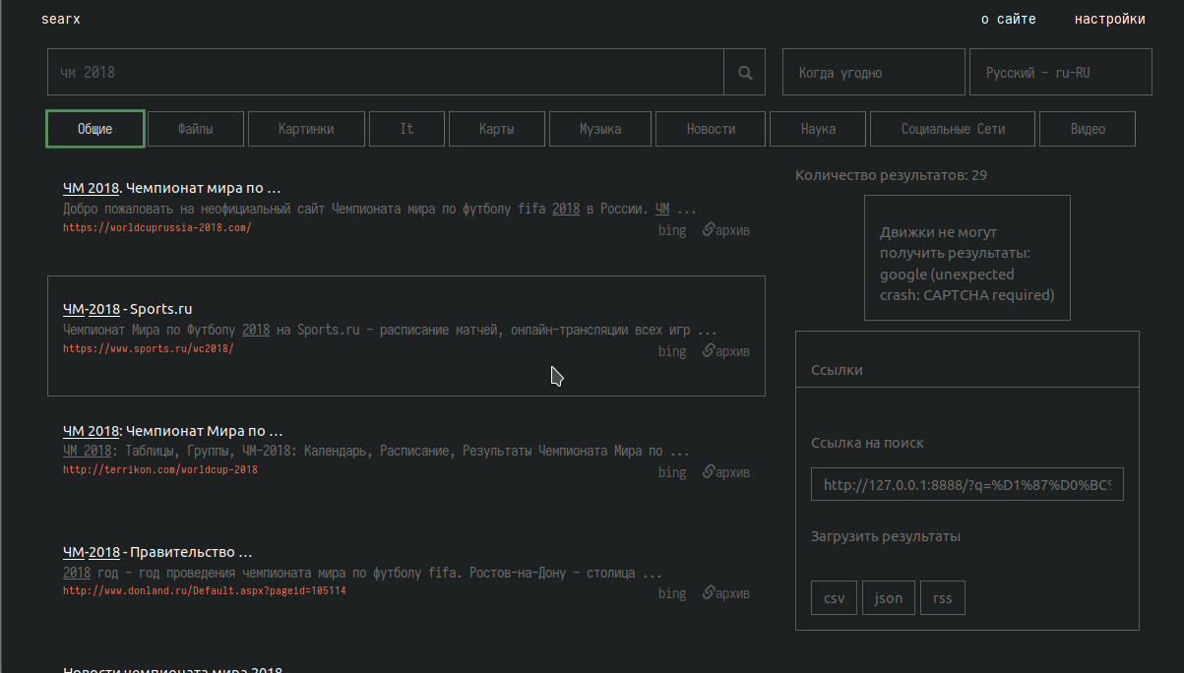Open 'ЧМ-2018 - Sports.ru' result title

tap(127, 309)
